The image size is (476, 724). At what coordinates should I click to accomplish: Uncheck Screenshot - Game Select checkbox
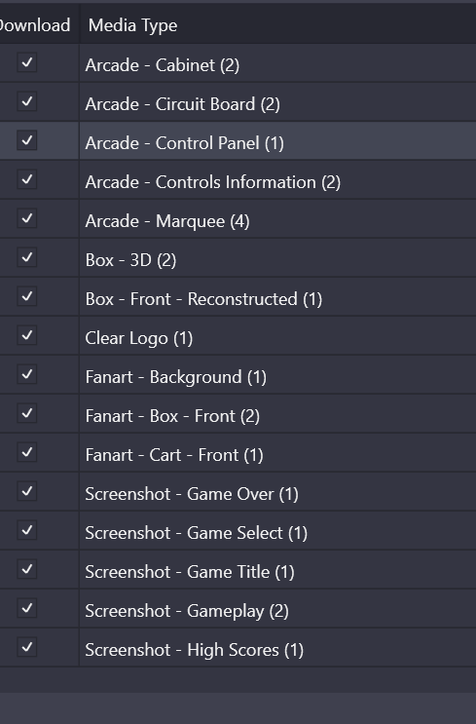coord(27,530)
